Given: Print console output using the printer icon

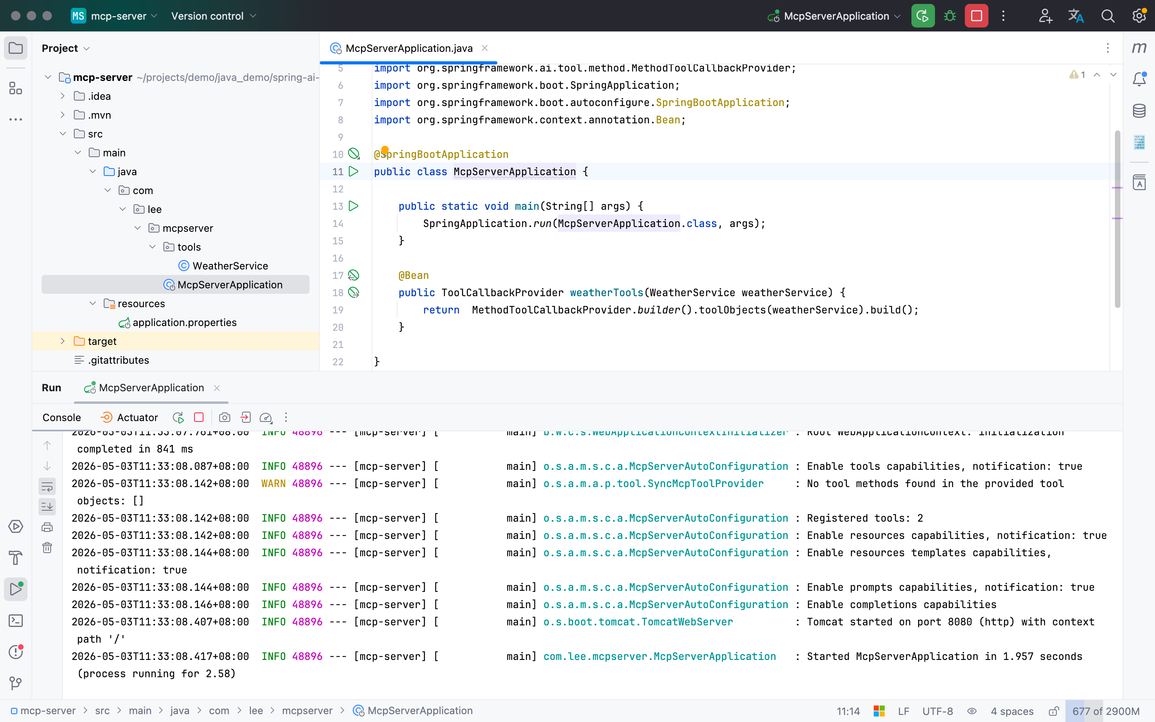Looking at the screenshot, I should [x=47, y=527].
